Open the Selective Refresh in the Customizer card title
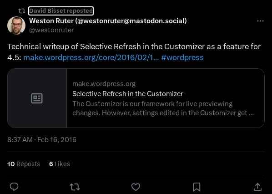 click(127, 94)
